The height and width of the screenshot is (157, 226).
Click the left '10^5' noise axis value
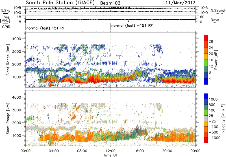click(17, 8)
